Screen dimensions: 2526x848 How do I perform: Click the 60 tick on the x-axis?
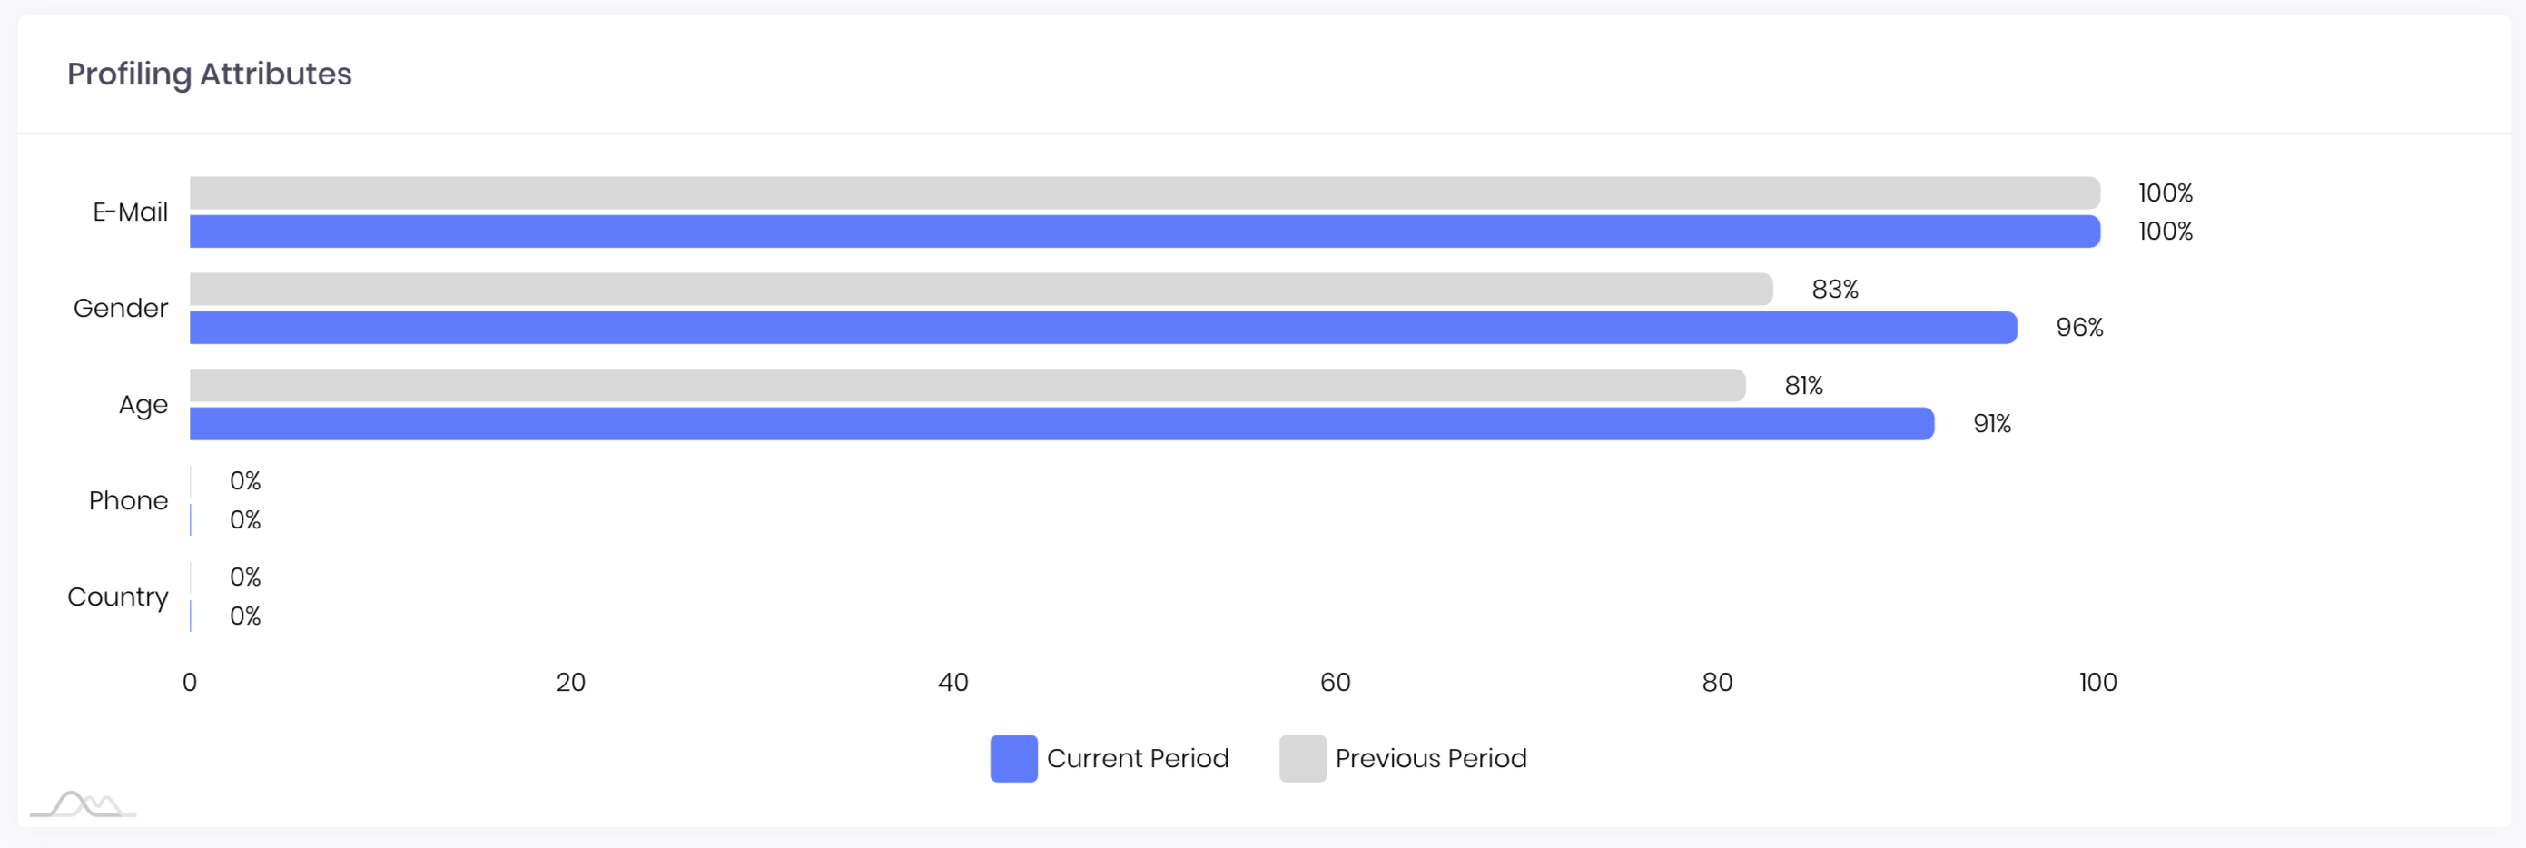coord(1335,683)
